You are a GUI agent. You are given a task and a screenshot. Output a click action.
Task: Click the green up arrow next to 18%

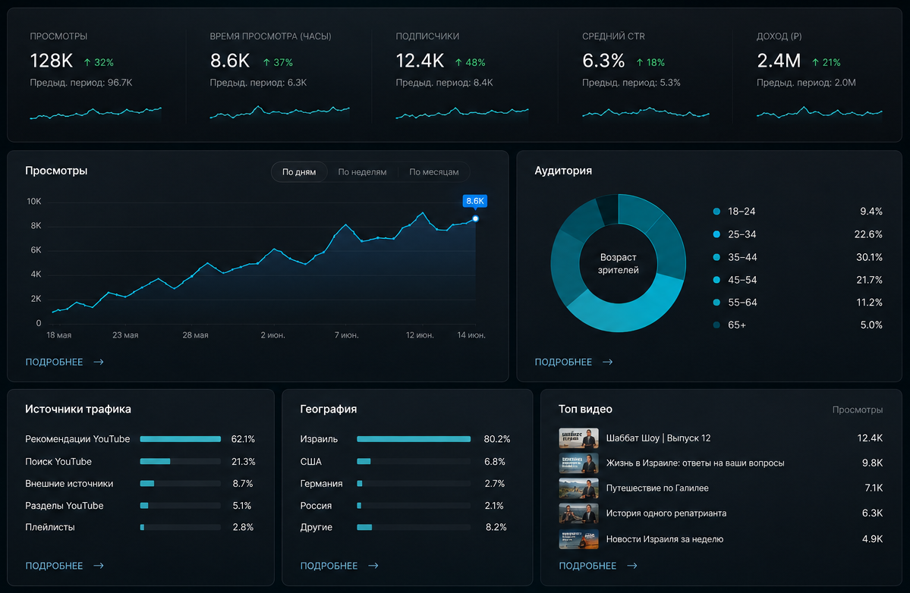(640, 62)
